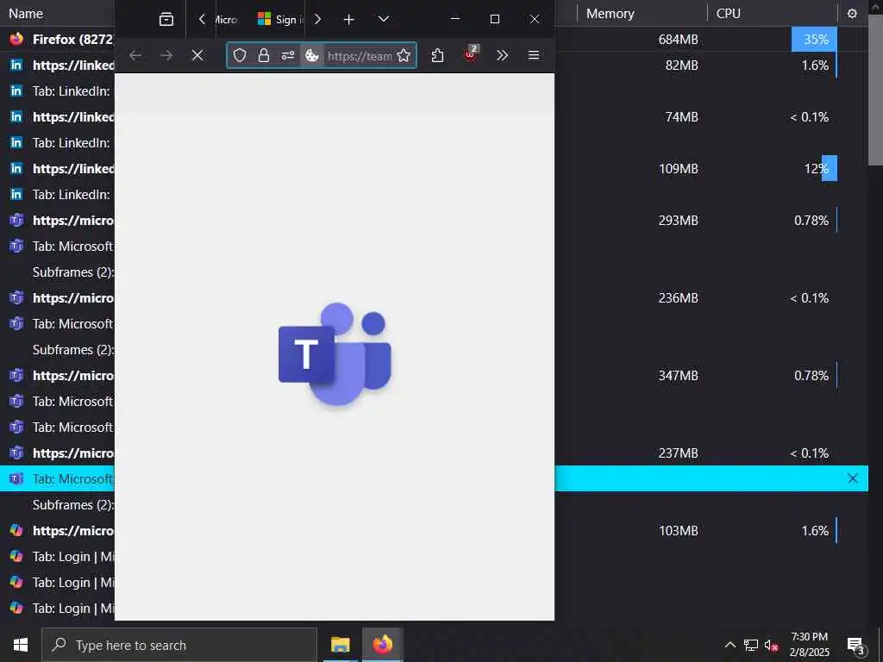Screen dimensions: 883x662
Task: Select the Firefox (8272) process row
Action: point(435,40)
